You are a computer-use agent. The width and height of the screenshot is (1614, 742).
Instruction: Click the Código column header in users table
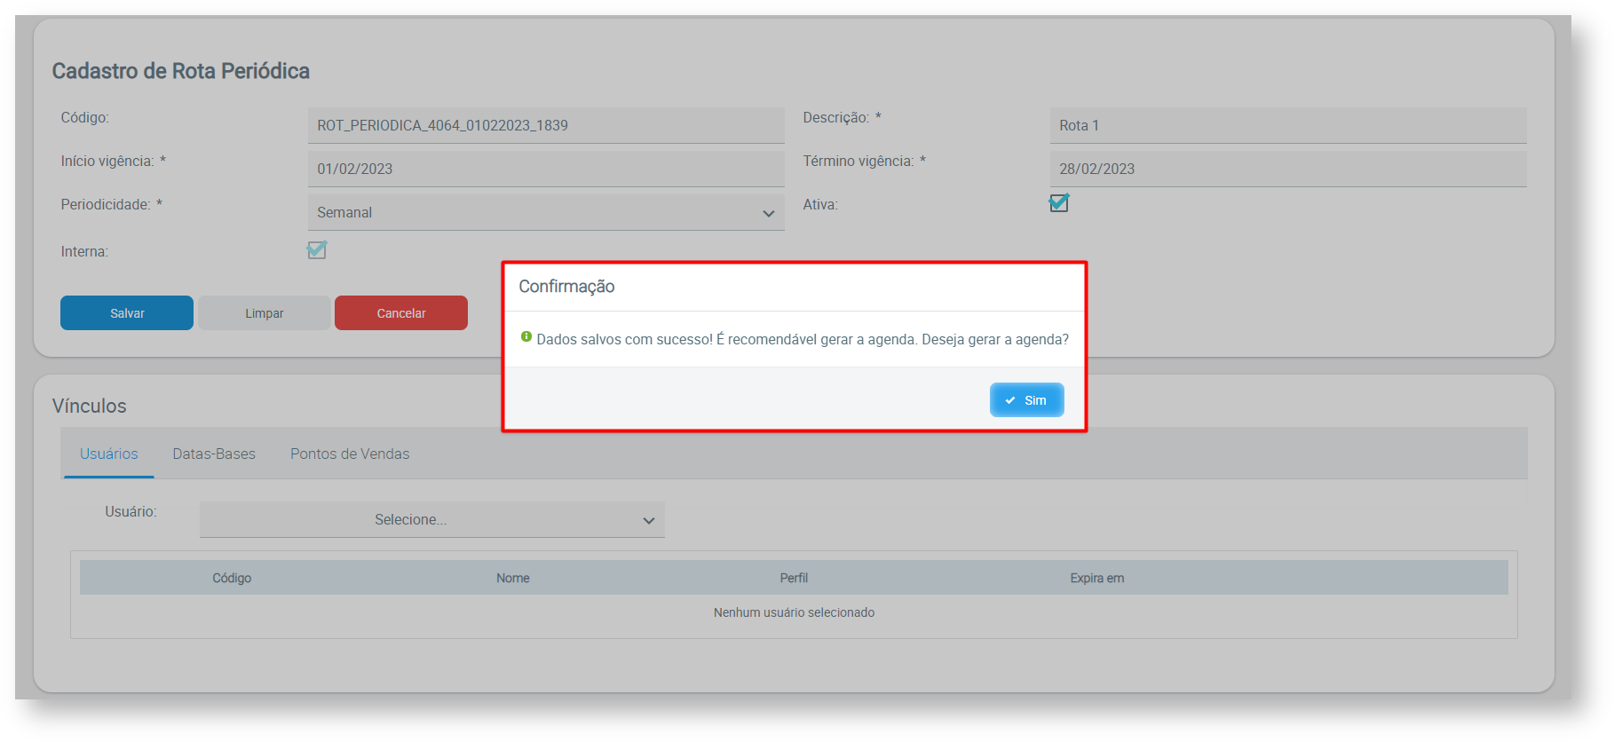click(232, 578)
